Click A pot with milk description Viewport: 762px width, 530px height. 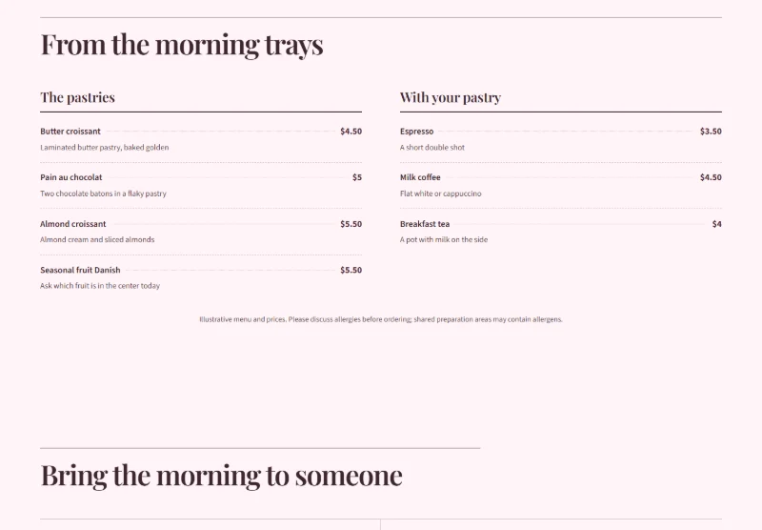pos(444,239)
